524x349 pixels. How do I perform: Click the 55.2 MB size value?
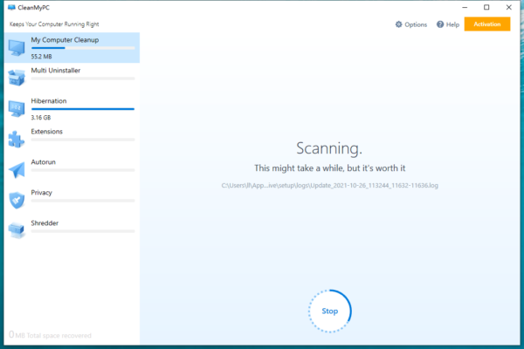point(41,57)
